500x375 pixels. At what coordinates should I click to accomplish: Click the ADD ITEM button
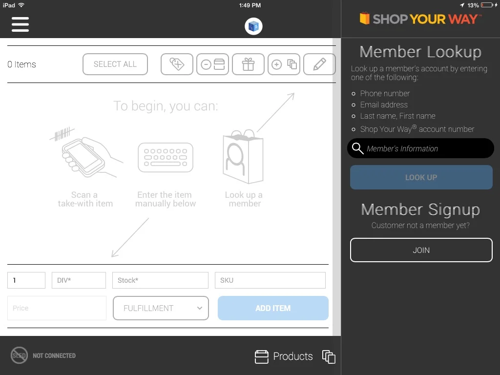click(273, 308)
